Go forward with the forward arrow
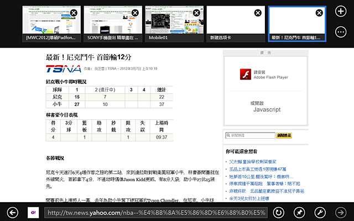354x221 pixels. (x=341, y=212)
